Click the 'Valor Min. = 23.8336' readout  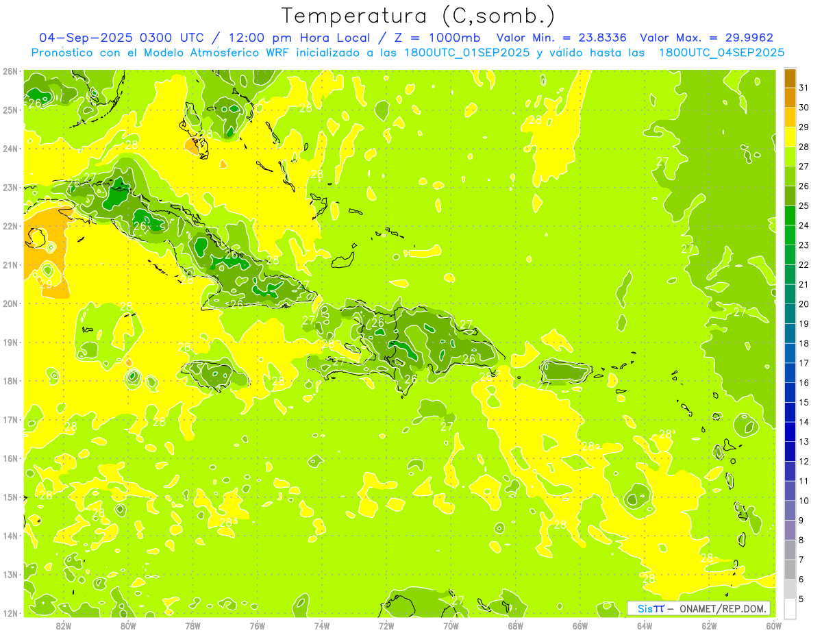pos(562,38)
